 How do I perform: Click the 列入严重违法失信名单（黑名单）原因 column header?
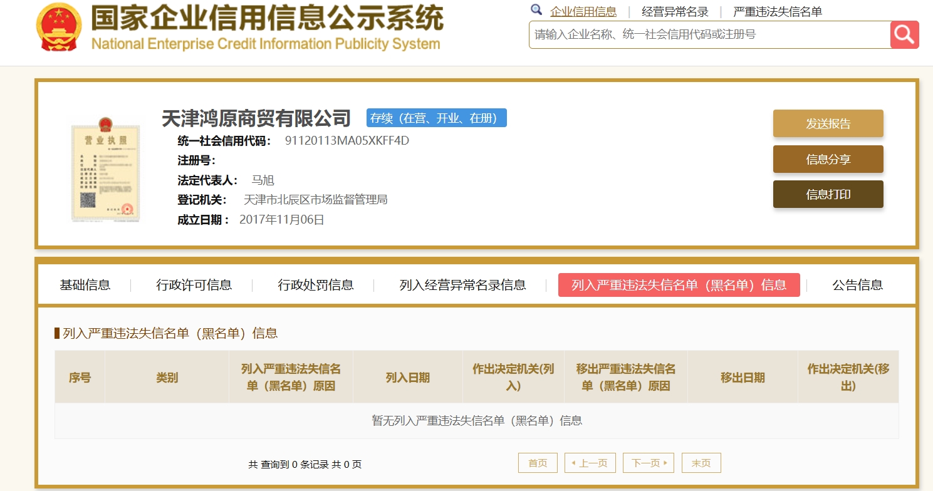(291, 377)
